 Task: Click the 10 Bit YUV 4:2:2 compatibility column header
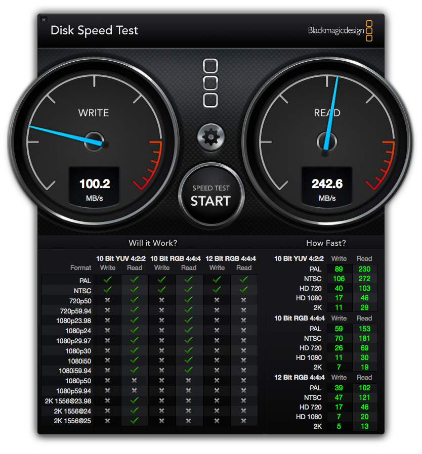(121, 258)
